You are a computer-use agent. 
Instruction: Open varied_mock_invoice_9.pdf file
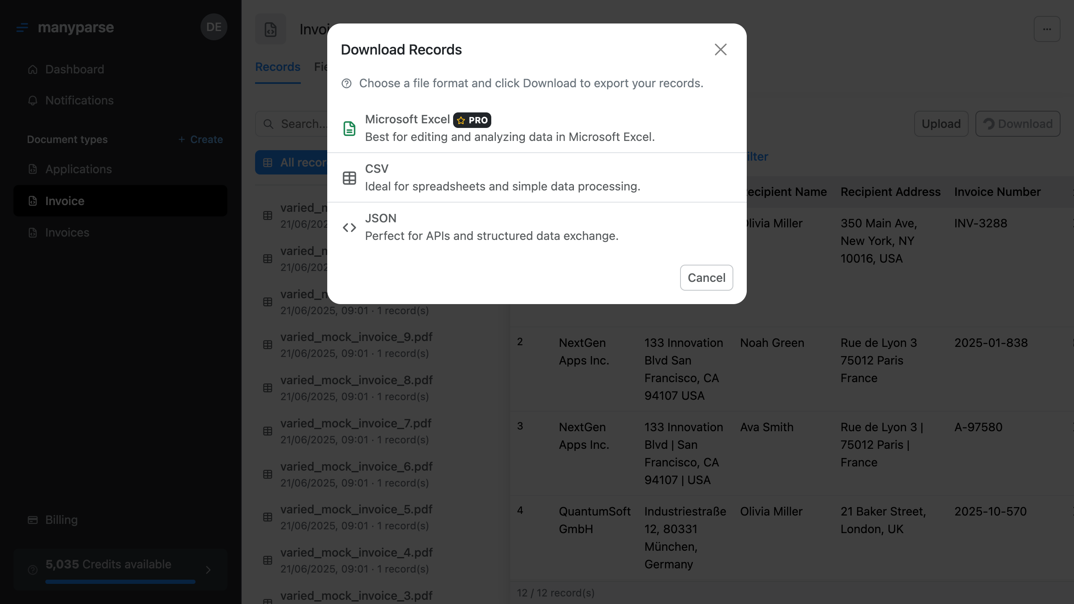357,345
